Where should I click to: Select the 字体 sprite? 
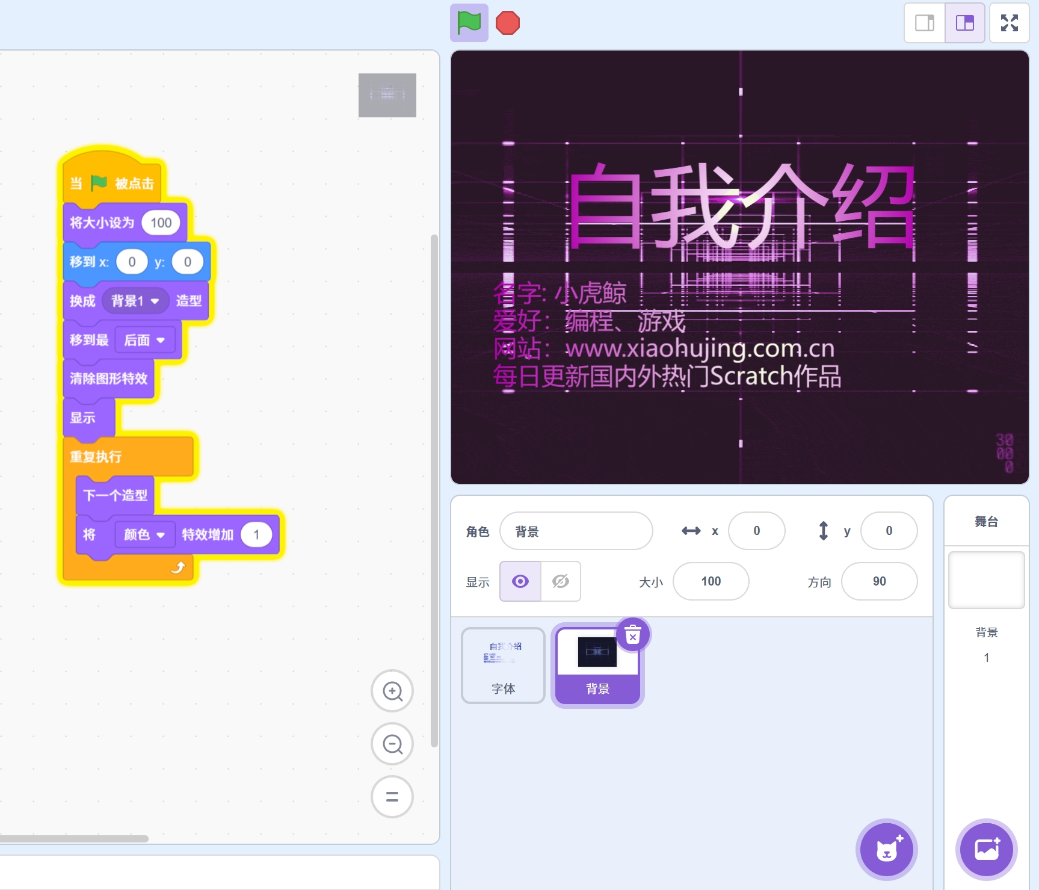coord(503,665)
